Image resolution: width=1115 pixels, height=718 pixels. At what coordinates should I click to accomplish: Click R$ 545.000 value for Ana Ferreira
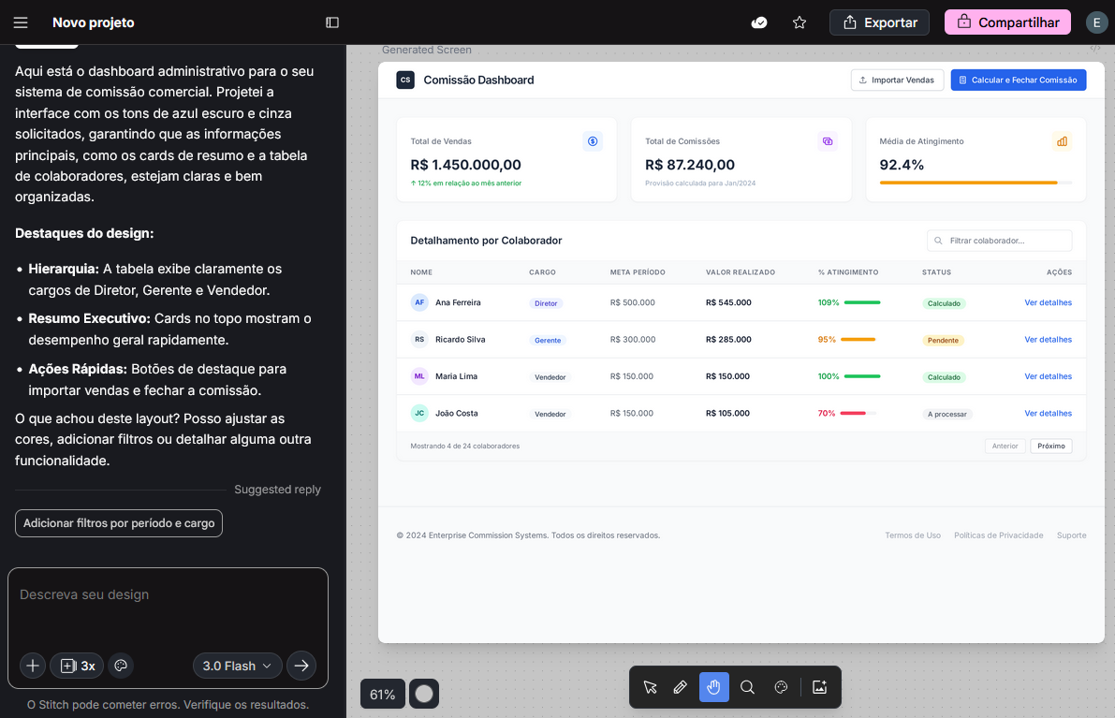click(728, 302)
